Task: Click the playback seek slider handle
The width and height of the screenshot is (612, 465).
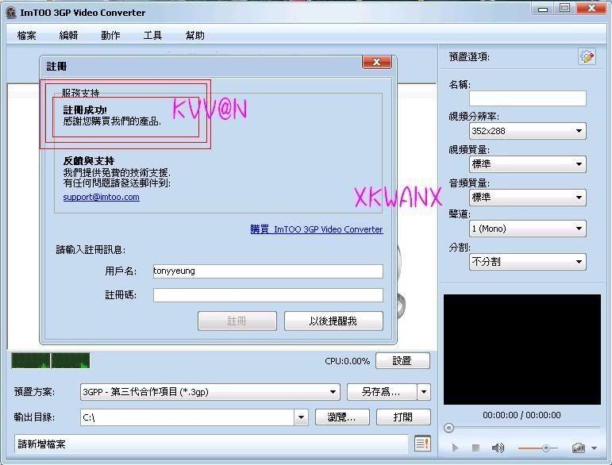Action: 448,428
